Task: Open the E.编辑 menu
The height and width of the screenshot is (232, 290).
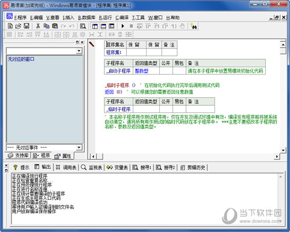Action: (36, 18)
